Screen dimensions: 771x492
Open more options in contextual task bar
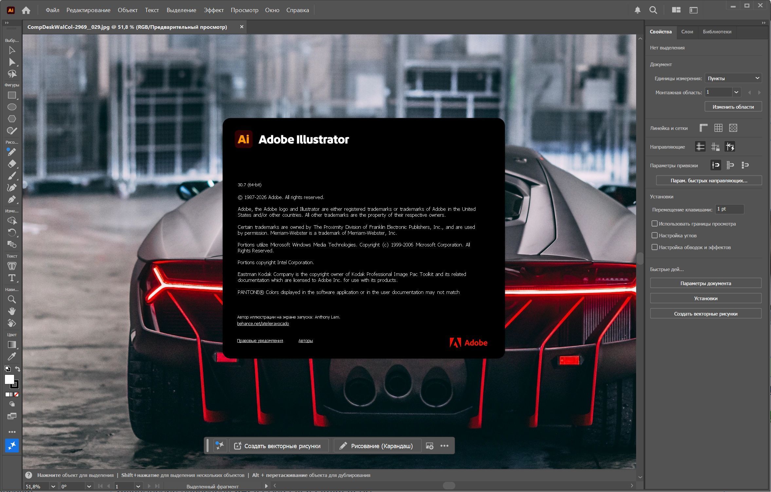point(444,446)
